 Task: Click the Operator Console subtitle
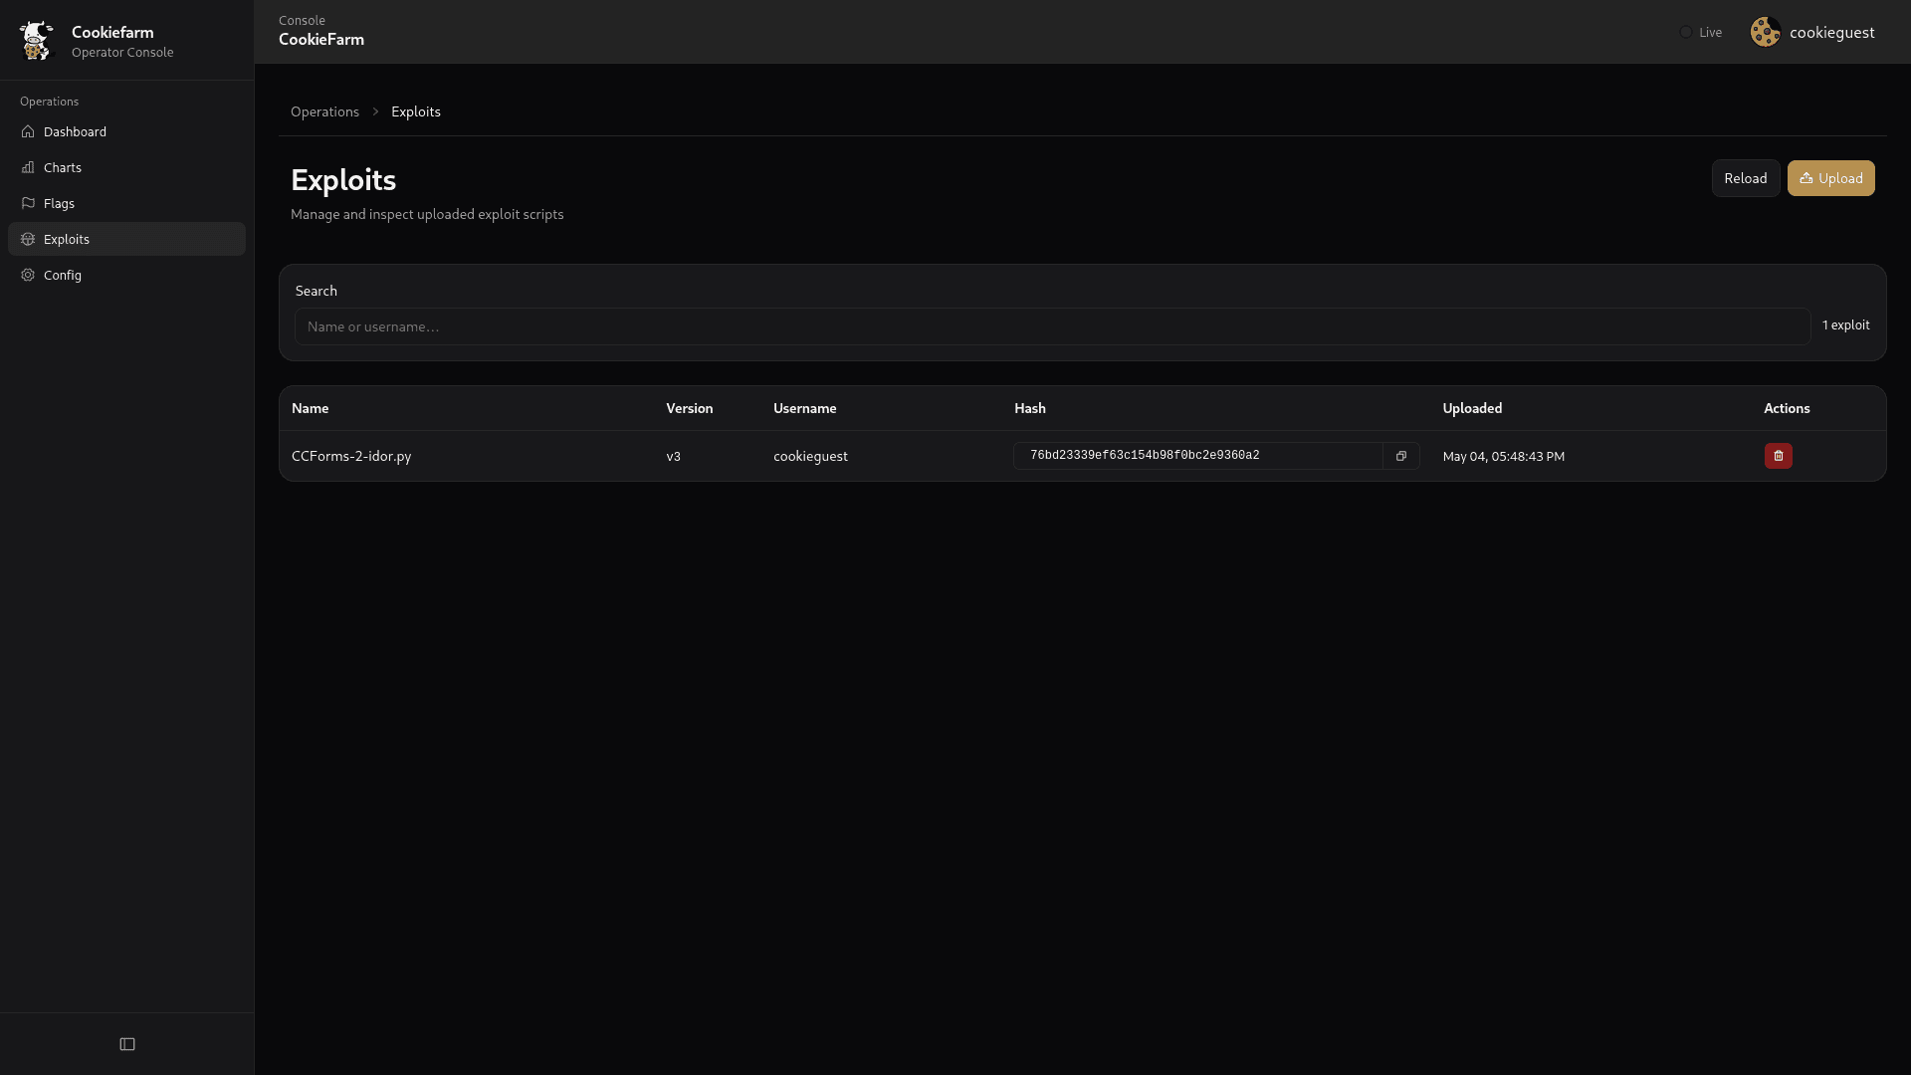pos(122,52)
